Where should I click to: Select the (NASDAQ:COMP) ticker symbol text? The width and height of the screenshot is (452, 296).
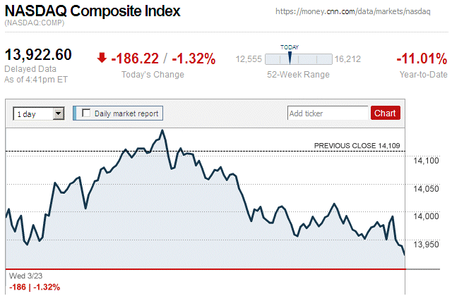[34, 24]
